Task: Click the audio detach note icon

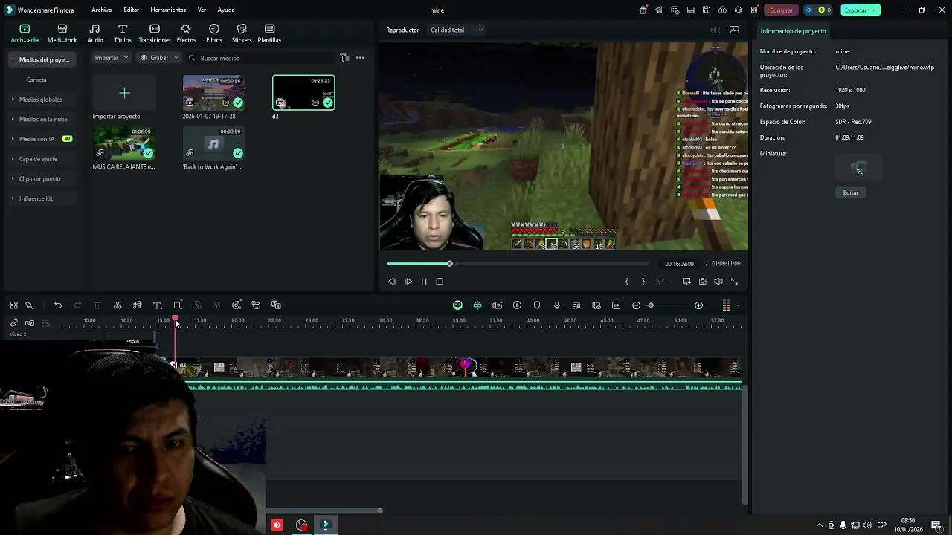Action: [138, 305]
